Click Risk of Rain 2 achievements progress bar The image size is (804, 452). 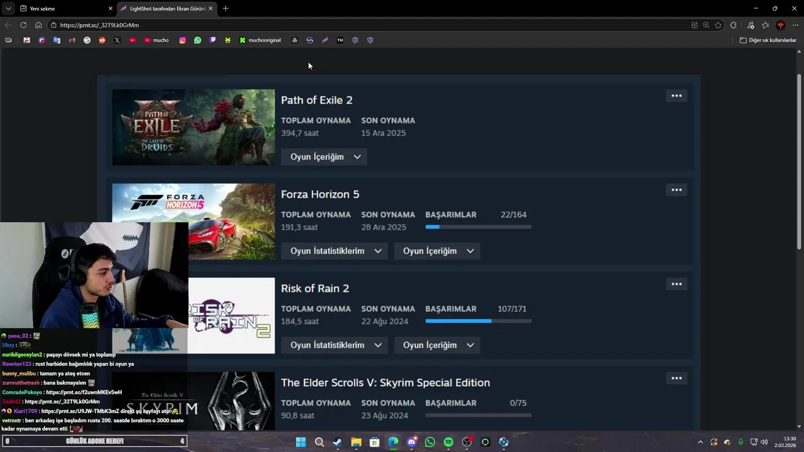[479, 321]
